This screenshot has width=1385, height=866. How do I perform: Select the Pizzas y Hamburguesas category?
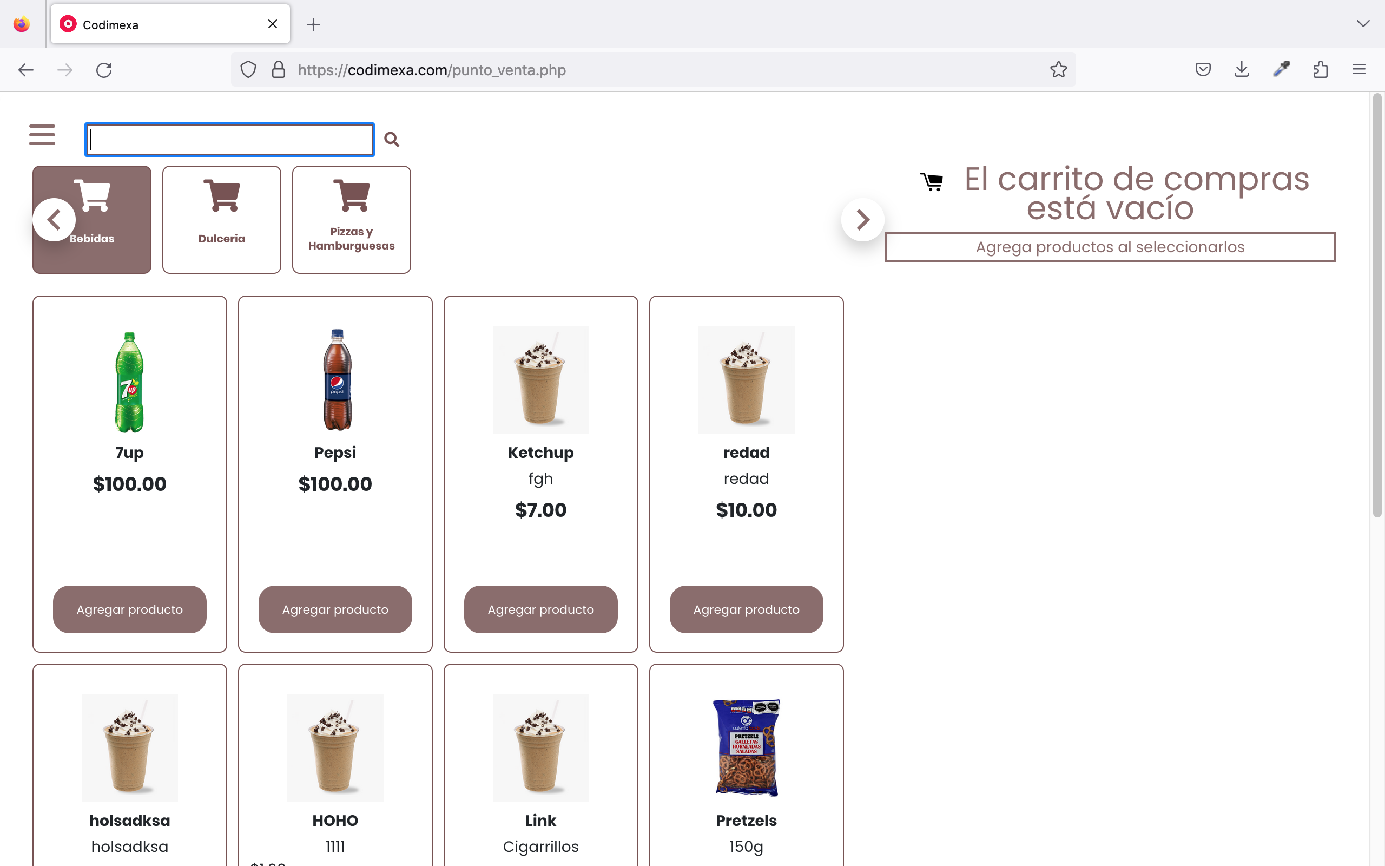point(352,219)
